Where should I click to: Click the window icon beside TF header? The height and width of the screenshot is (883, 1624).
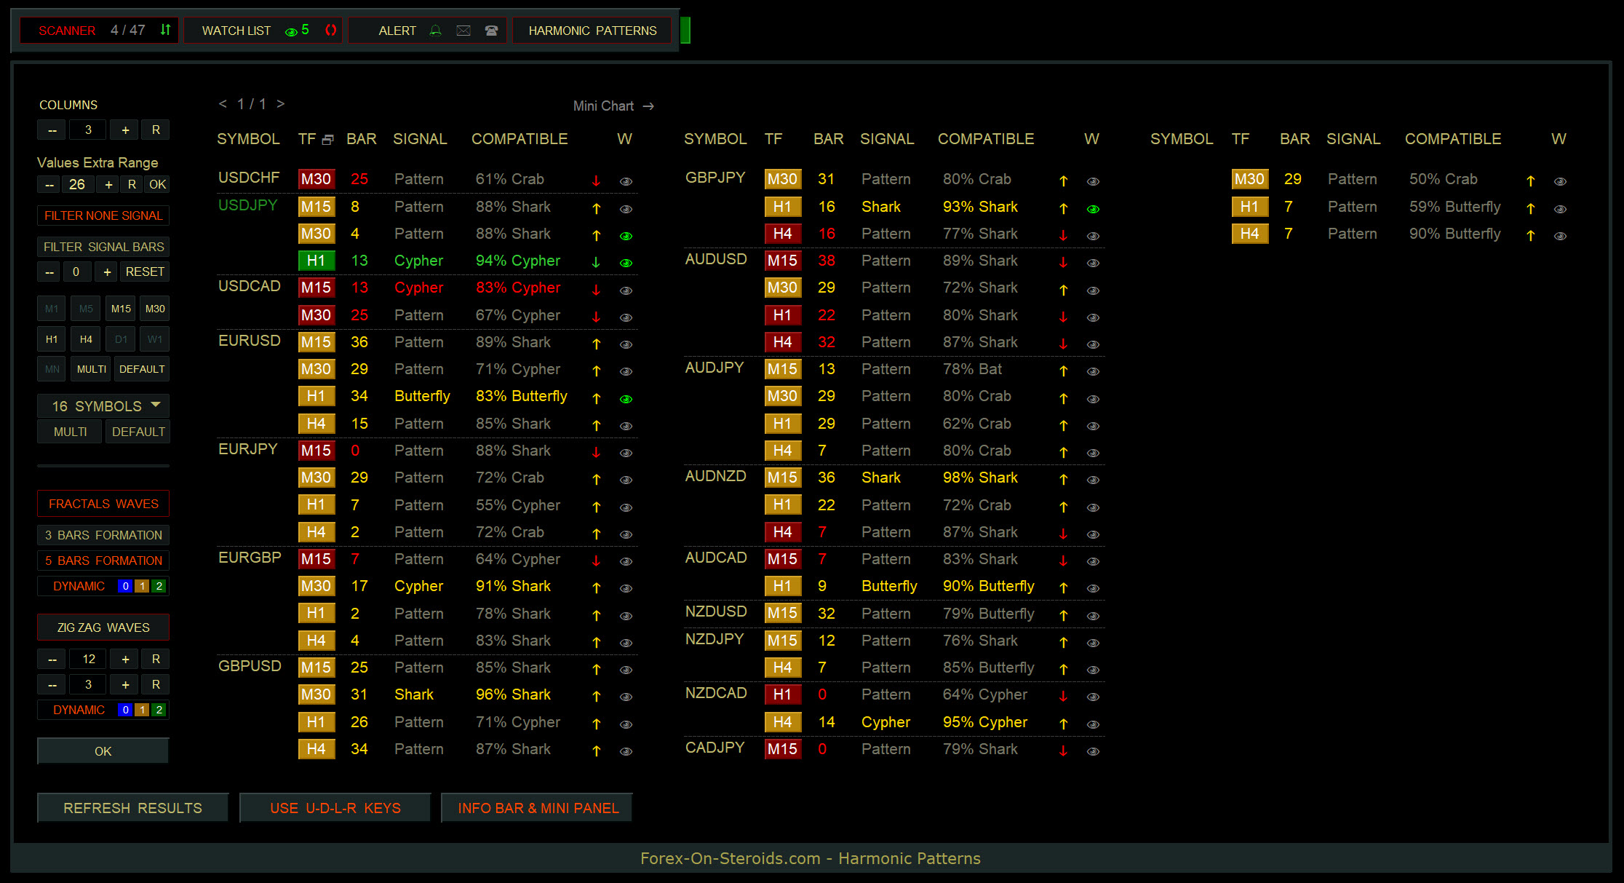328,140
